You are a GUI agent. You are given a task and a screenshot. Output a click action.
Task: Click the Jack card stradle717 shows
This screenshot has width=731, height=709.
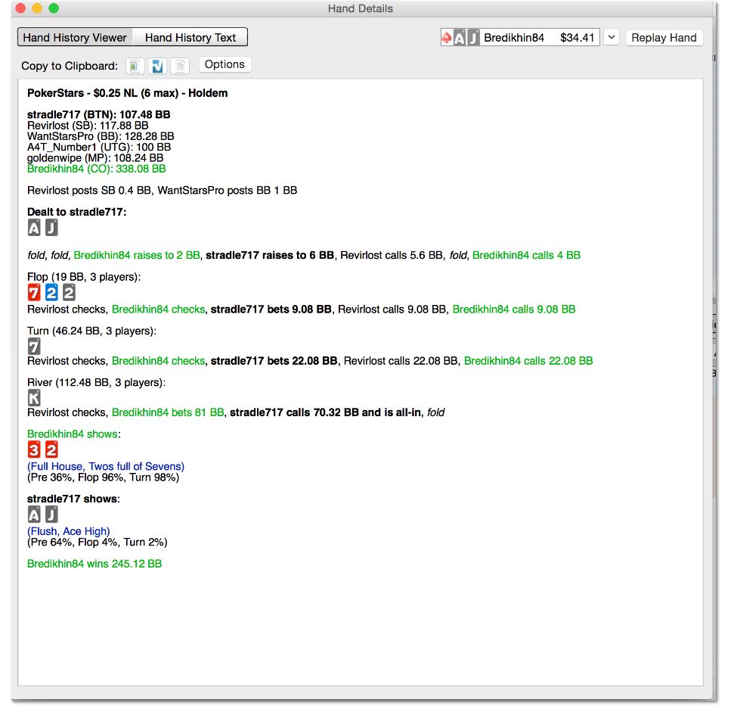point(51,515)
